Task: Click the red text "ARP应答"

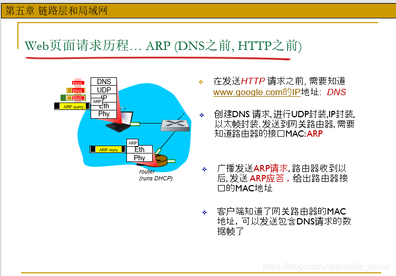Action: pyautogui.click(x=267, y=178)
